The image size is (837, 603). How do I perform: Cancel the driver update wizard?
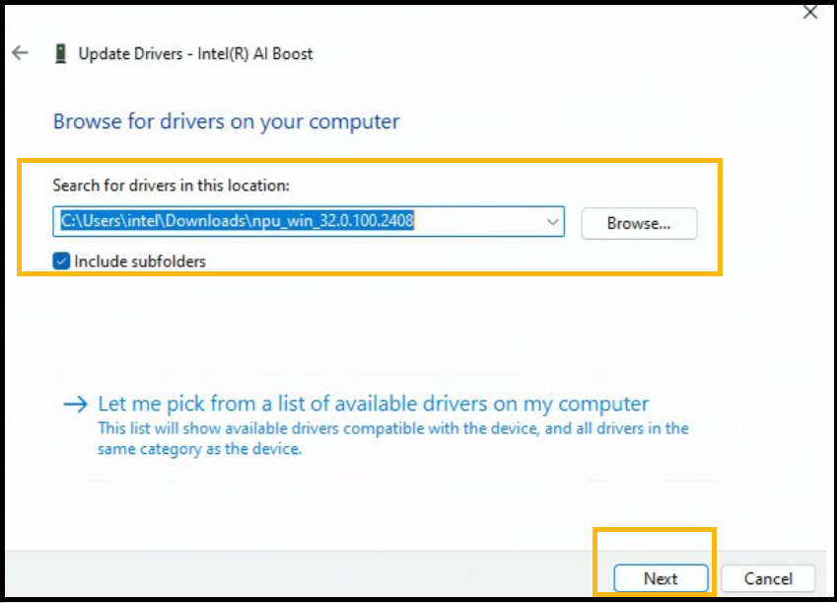[768, 578]
